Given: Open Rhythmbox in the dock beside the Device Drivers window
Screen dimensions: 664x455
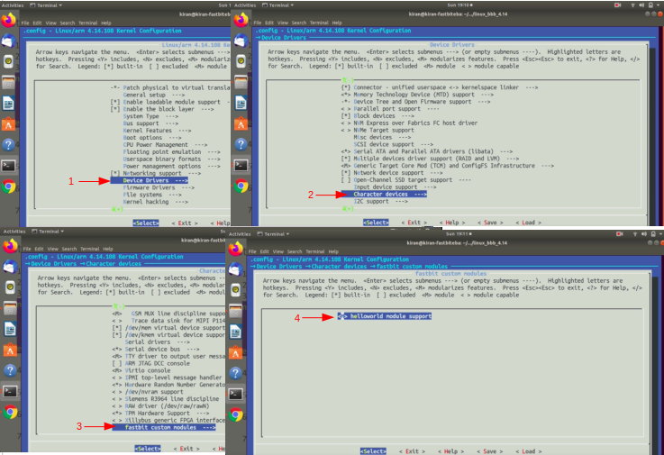Looking at the screenshot, I should click(241, 61).
